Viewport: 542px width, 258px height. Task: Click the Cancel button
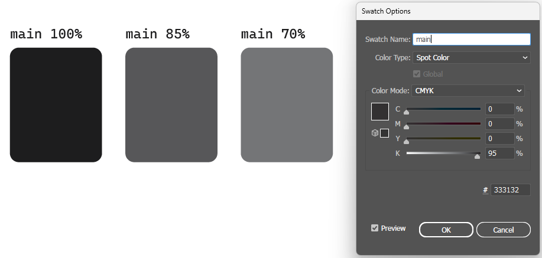[504, 230]
